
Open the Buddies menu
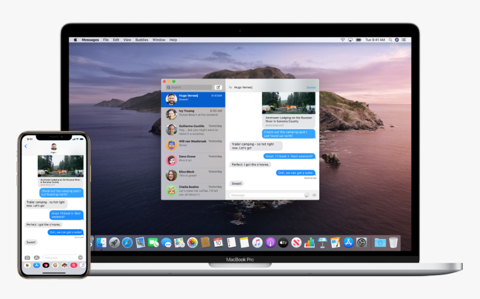pyautogui.click(x=142, y=40)
